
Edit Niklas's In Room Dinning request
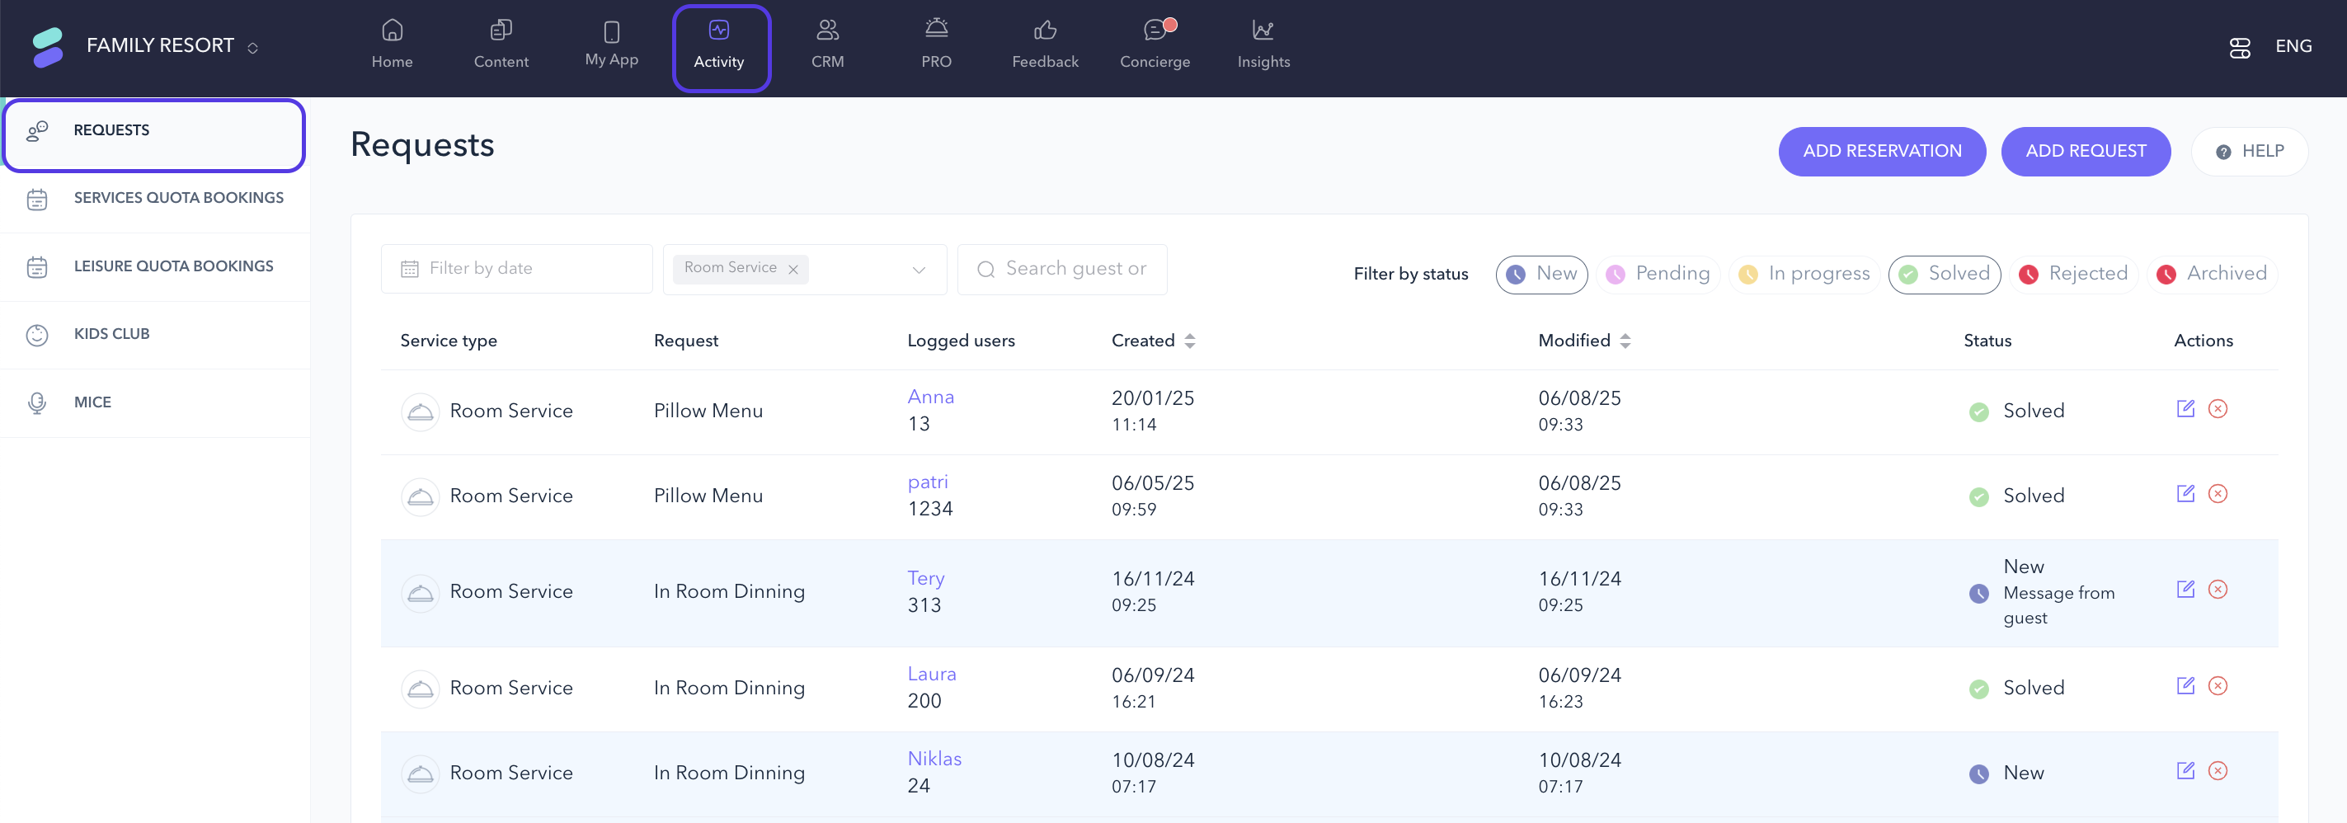2185,770
